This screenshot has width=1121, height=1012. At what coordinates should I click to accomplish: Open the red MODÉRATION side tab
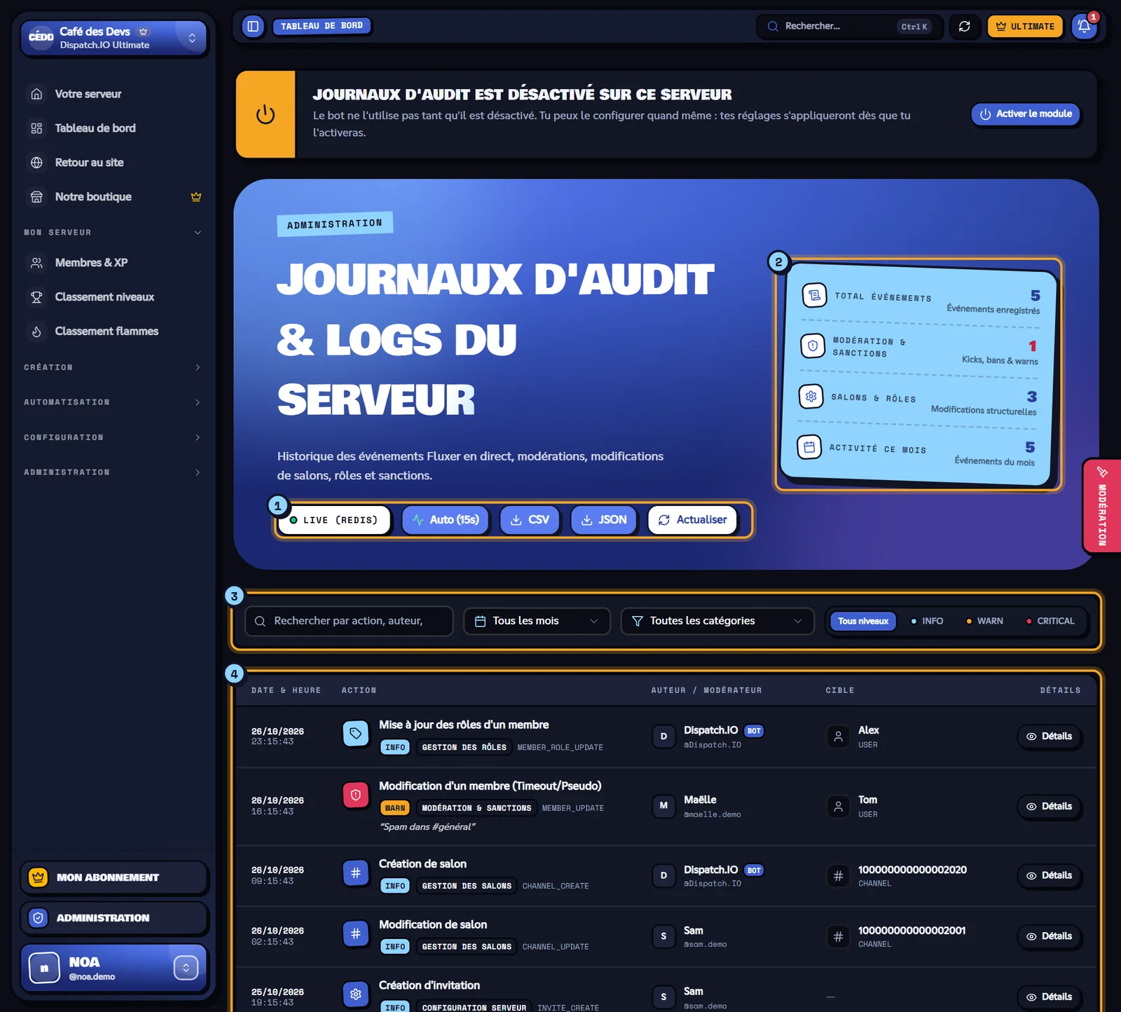tap(1102, 506)
